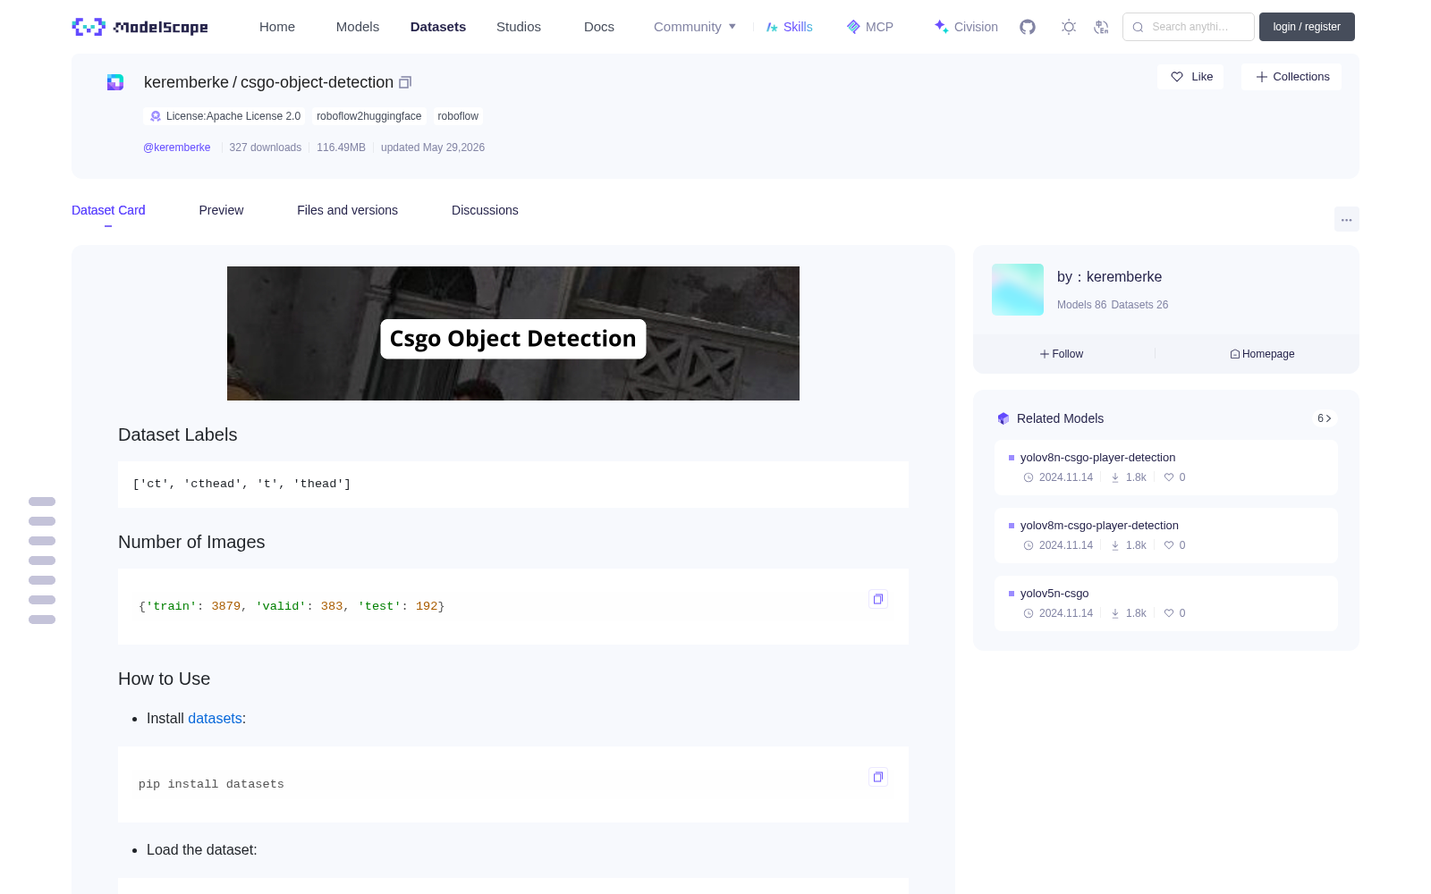Switch language with the translate icon
Viewport: 1431px width, 894px height.
pyautogui.click(x=1102, y=27)
